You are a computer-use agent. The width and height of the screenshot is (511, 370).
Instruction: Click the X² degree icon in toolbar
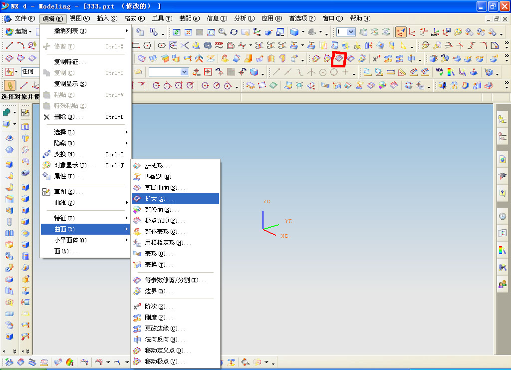point(376,59)
